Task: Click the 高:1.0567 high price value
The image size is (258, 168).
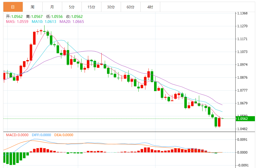Action: [x=34, y=16]
